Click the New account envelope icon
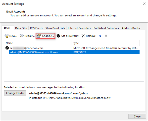 click(7, 36)
